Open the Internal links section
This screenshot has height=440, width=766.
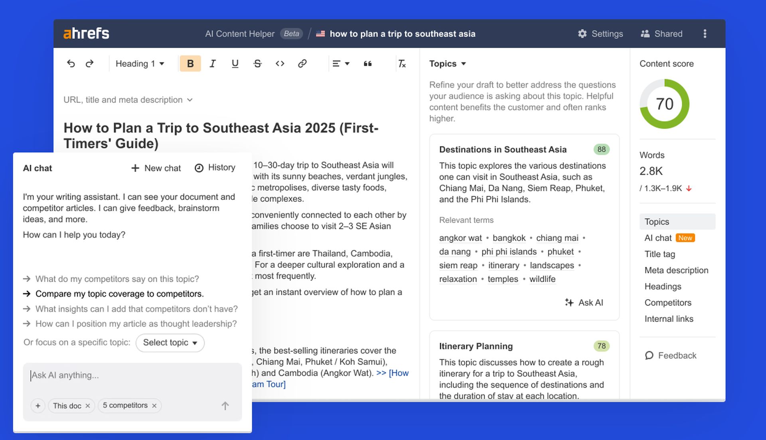(669, 319)
